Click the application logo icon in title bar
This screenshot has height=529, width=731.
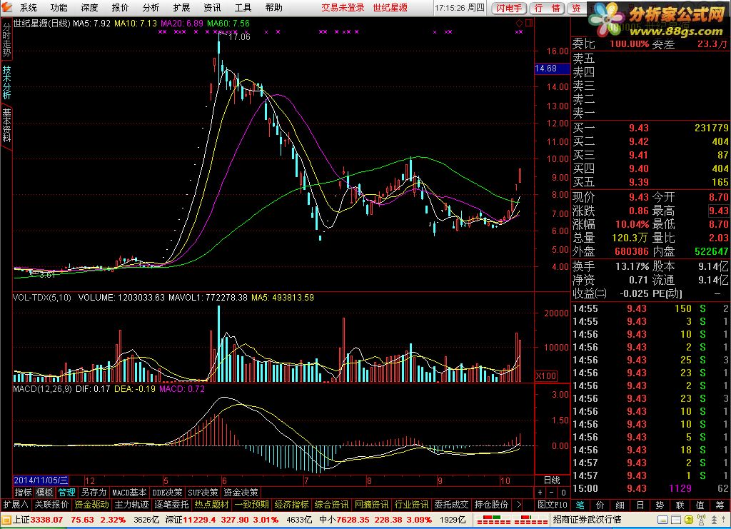6,7
